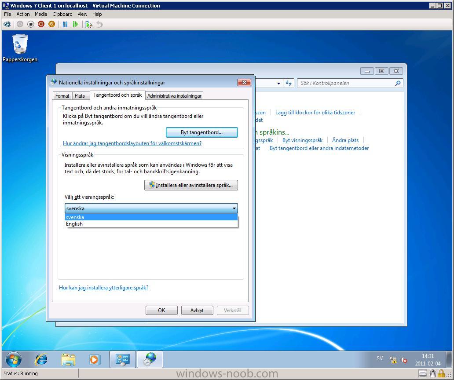Click the muted speaker tray icon
The image size is (454, 380).
[x=404, y=360]
